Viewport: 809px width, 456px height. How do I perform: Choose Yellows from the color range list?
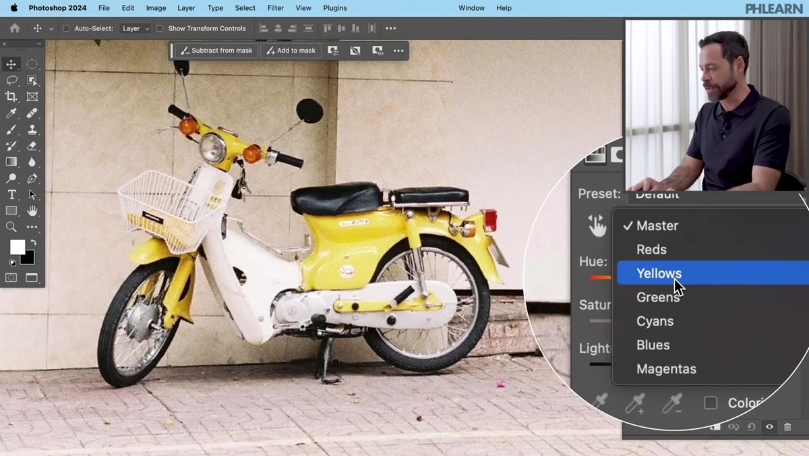coord(712,273)
